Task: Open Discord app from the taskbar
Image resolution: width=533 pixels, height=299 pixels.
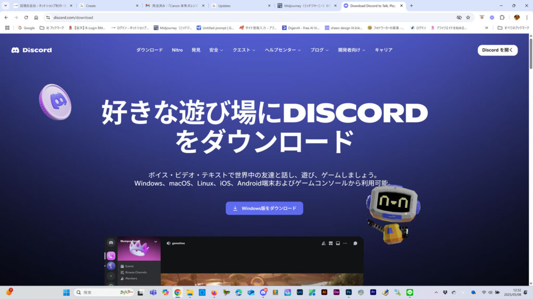Action: tap(263, 292)
